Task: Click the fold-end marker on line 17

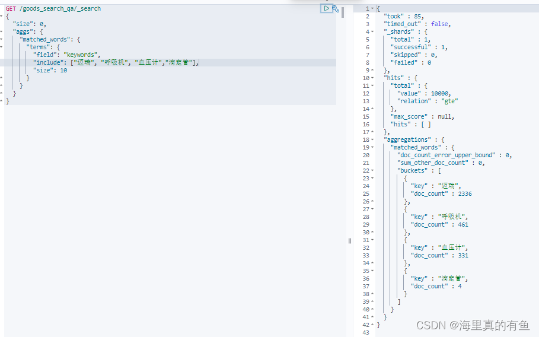Action: [x=372, y=132]
